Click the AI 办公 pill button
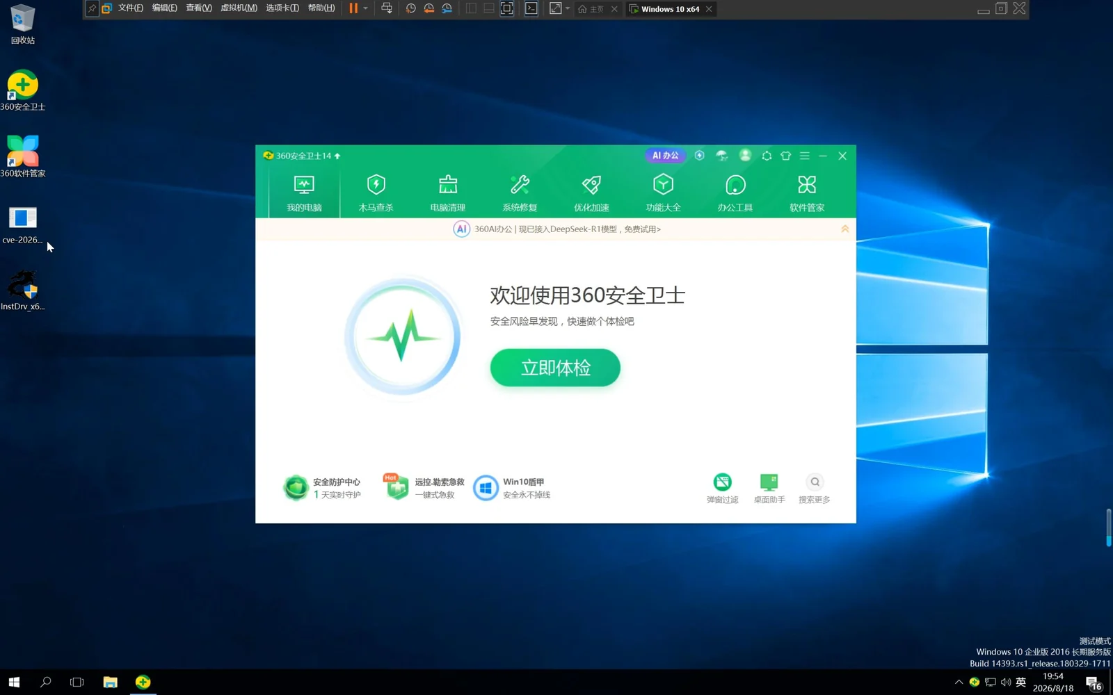This screenshot has width=1113, height=695. point(665,156)
